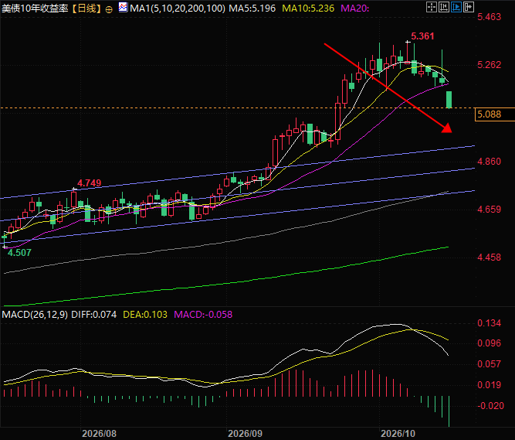Image resolution: width=515 pixels, height=440 pixels.
Task: Click the 4.749 peak price label
Action: [x=90, y=183]
